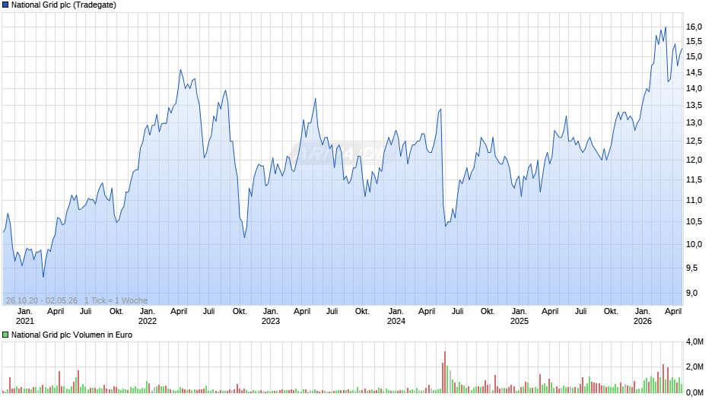Click the 16,0 price axis label
Screen dimensions: 715x400
(x=694, y=27)
